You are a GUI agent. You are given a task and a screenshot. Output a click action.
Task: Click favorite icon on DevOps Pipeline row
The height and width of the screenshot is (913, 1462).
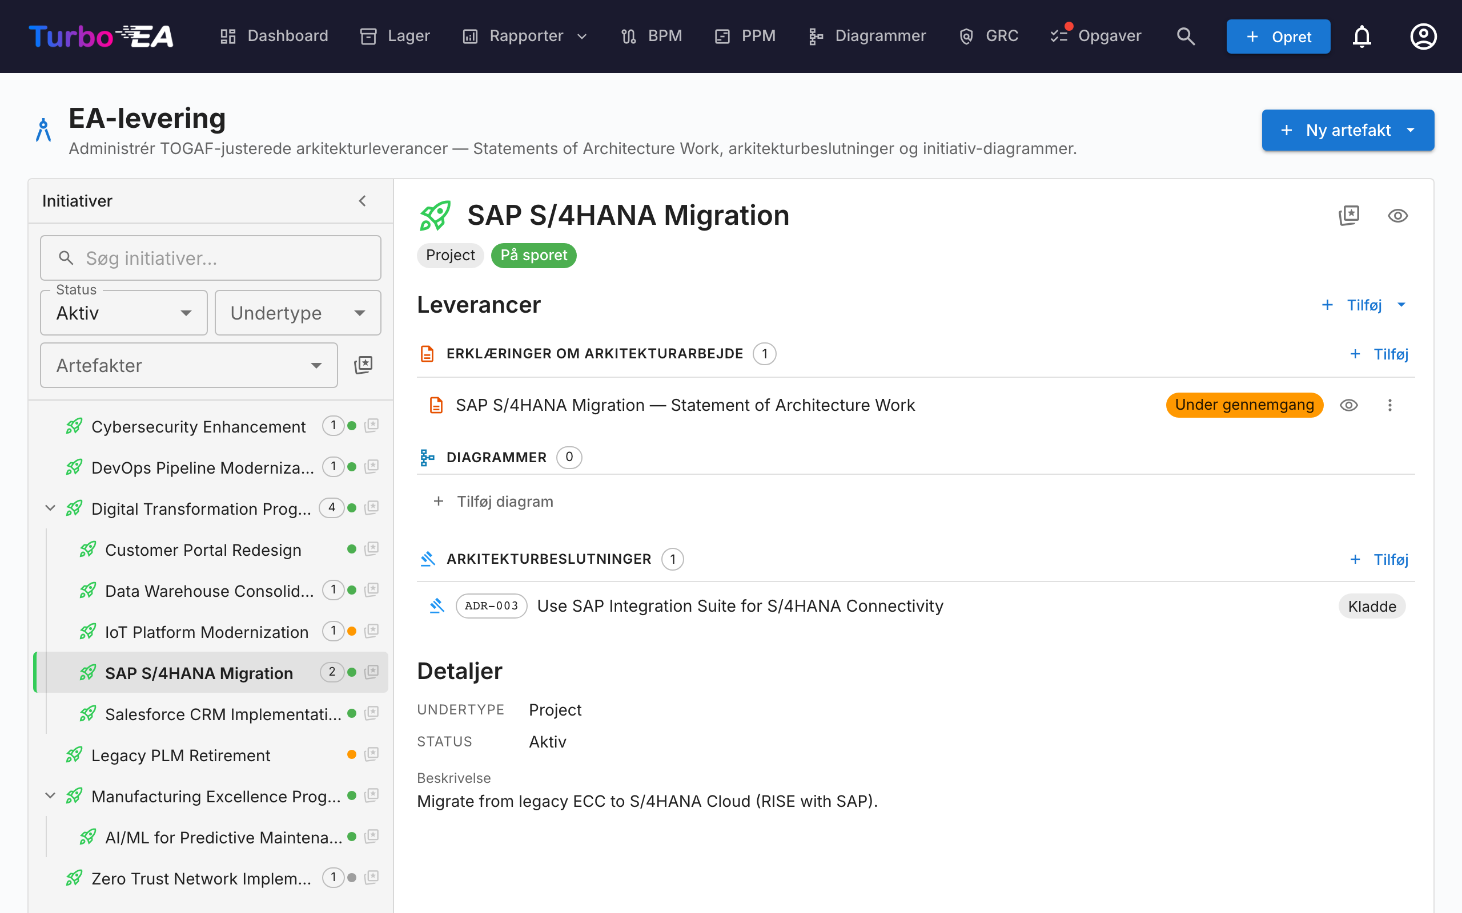tap(372, 467)
